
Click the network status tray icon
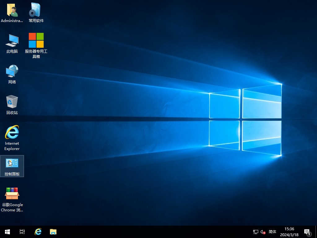[256, 232]
